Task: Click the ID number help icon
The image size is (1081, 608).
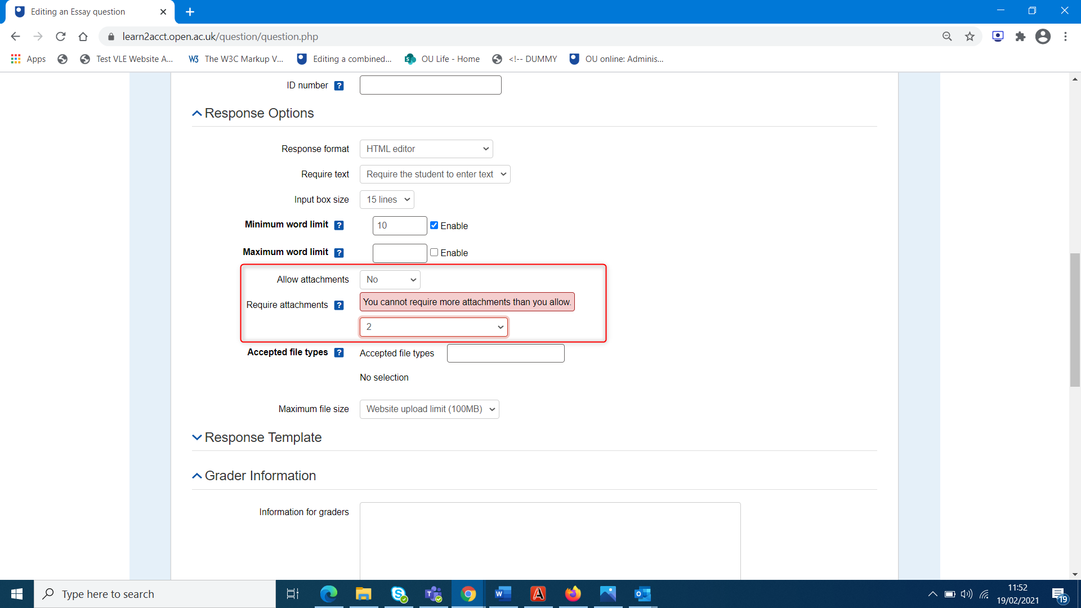Action: click(339, 86)
